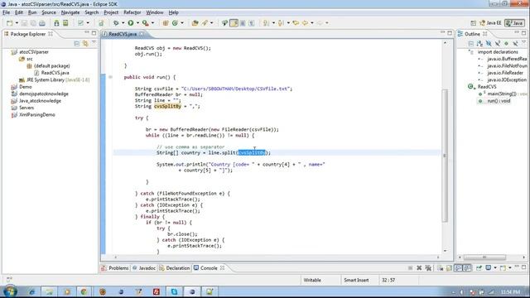
Task: Toggle Hide Non-Public Members in Outline
Action: pyautogui.click(x=506, y=44)
